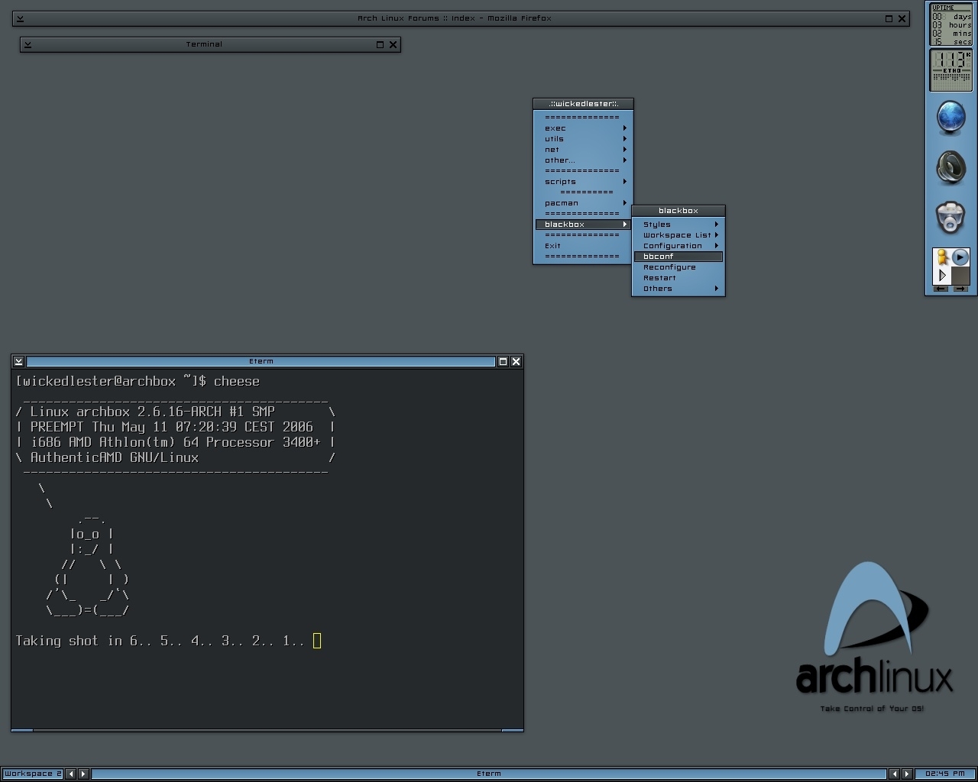The image size is (978, 782).
Task: Iconify the Firefox Arch Linux Forums window
Action: click(x=20, y=18)
